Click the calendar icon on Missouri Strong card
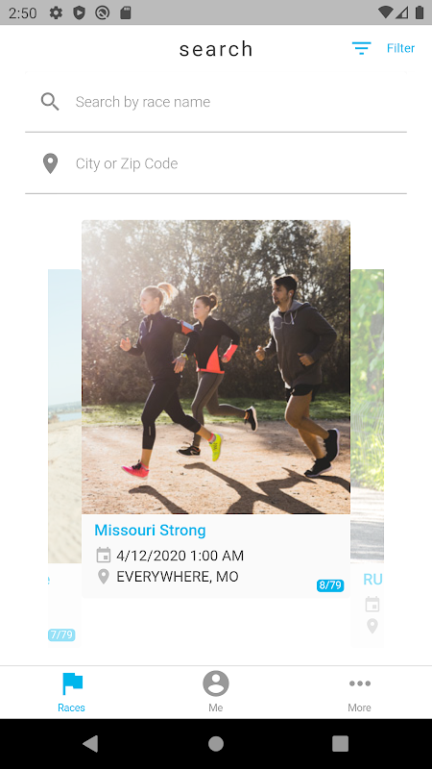 [x=104, y=556]
